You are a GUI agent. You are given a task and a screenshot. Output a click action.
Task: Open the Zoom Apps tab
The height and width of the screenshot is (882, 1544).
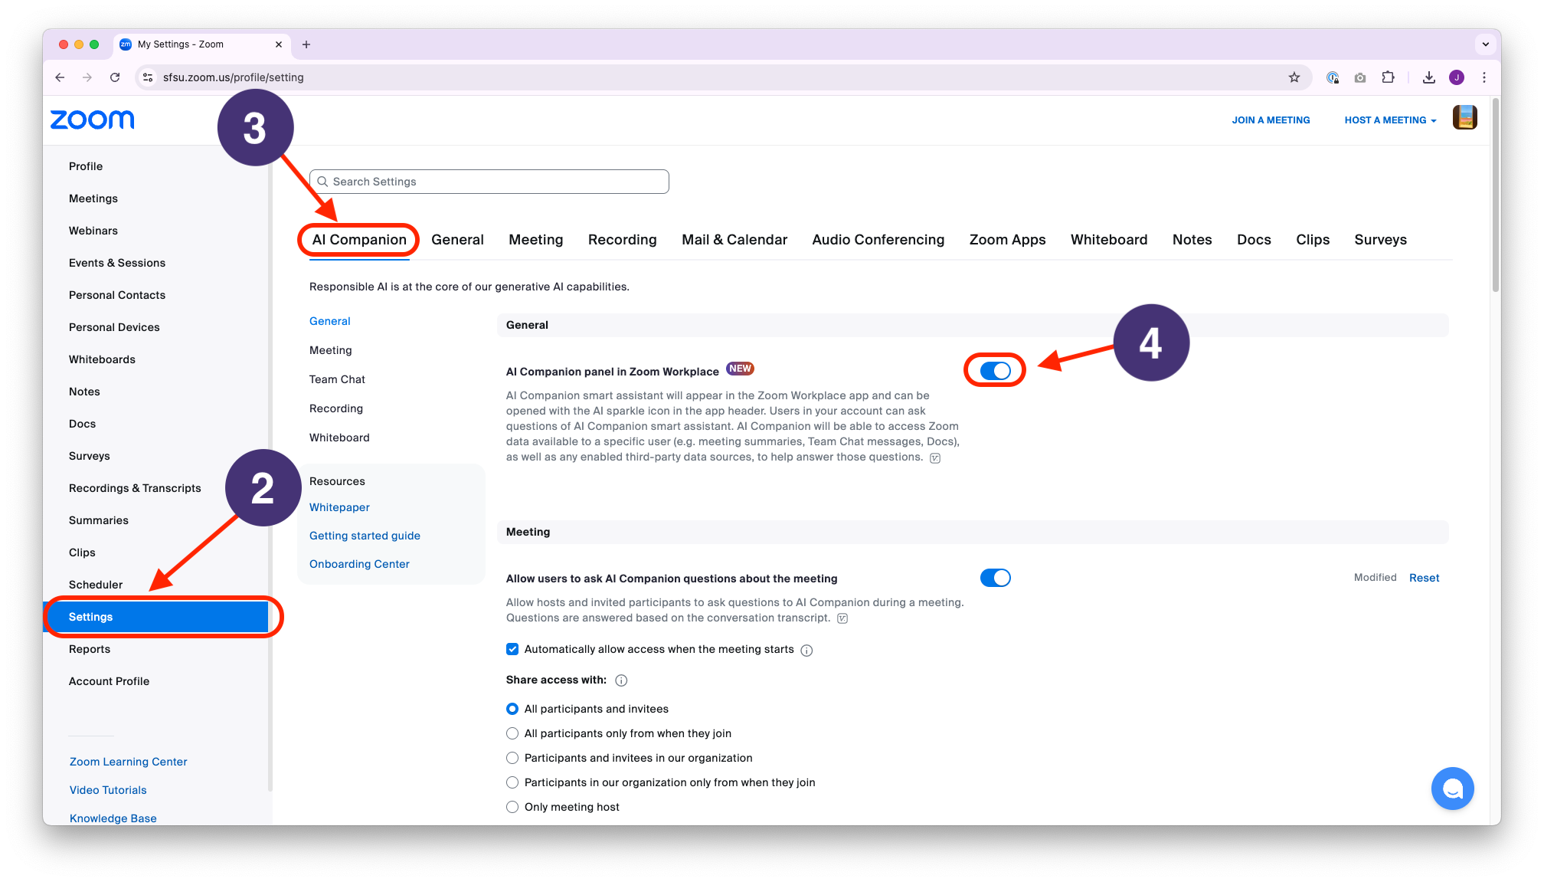(x=1008, y=240)
